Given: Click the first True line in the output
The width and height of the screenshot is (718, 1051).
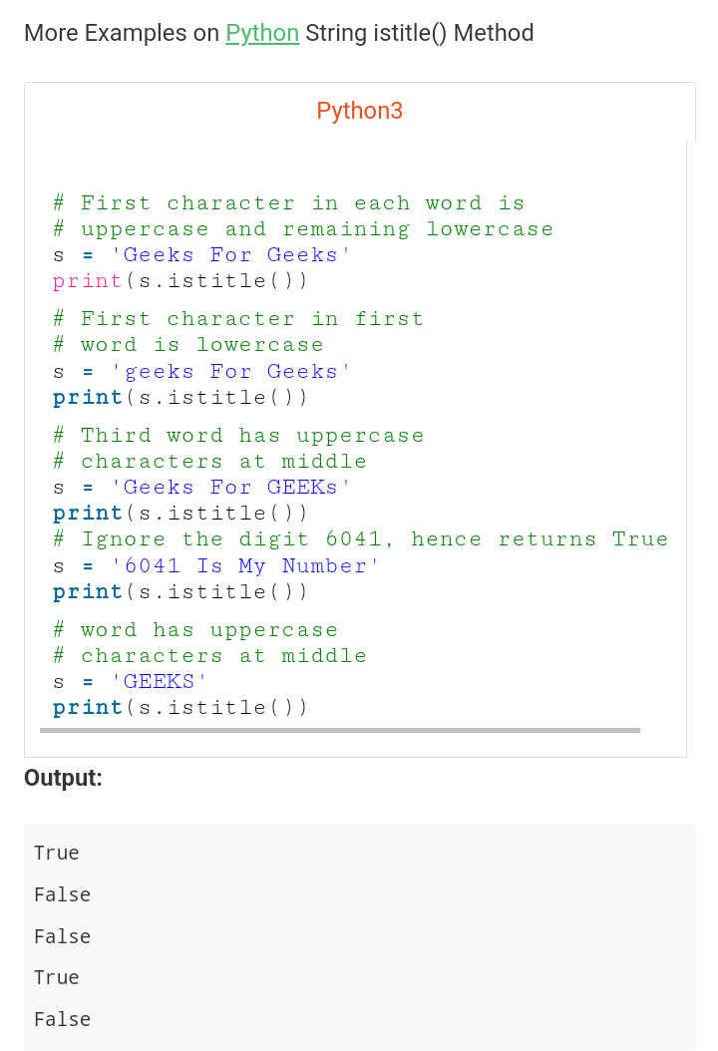Looking at the screenshot, I should coord(56,853).
